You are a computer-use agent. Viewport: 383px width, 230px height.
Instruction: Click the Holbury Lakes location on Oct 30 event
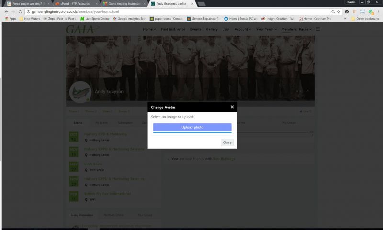tap(99, 140)
